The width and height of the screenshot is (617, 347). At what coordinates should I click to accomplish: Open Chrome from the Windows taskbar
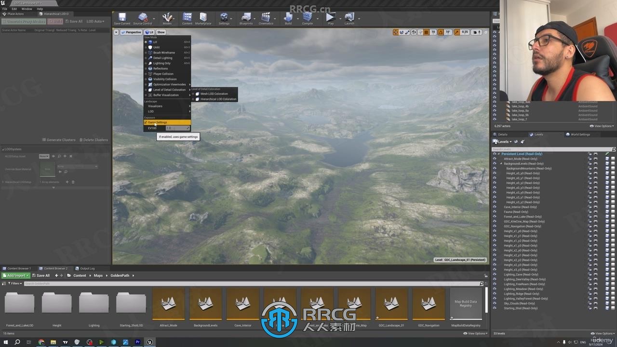[x=41, y=342]
